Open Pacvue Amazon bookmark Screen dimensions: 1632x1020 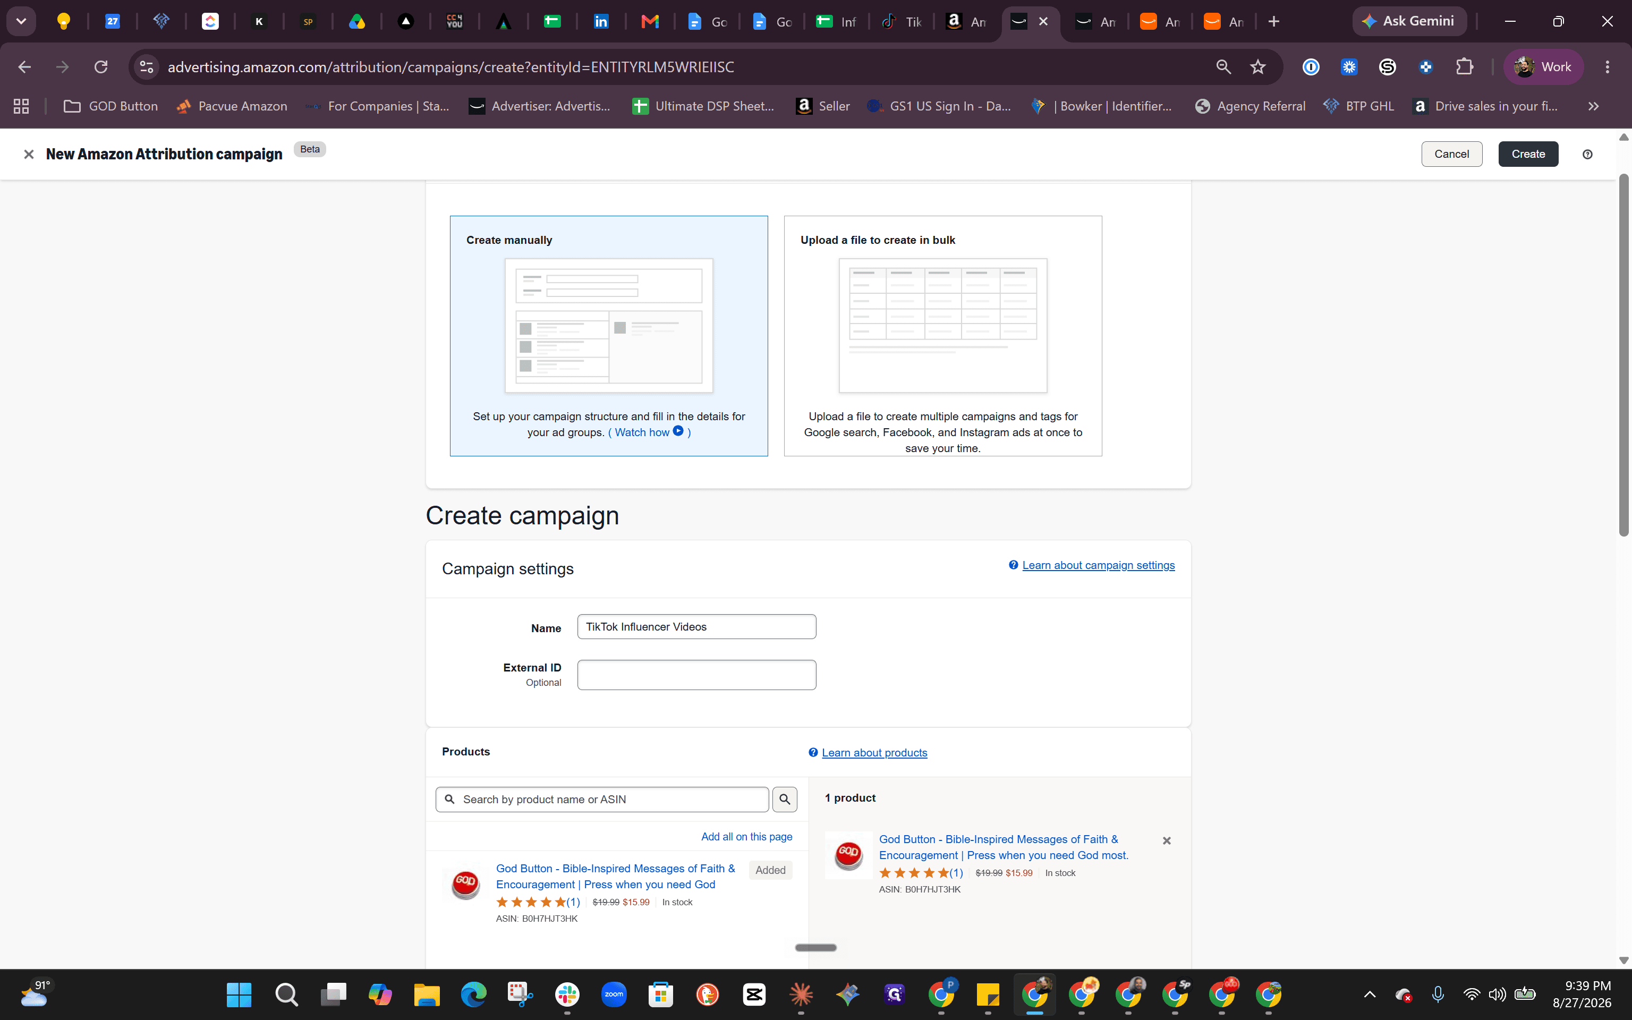pos(231,106)
